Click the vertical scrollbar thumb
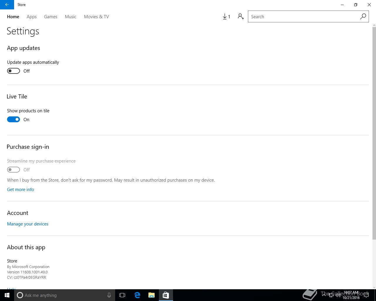Image resolution: width=376 pixels, height=301 pixels. (x=374, y=133)
